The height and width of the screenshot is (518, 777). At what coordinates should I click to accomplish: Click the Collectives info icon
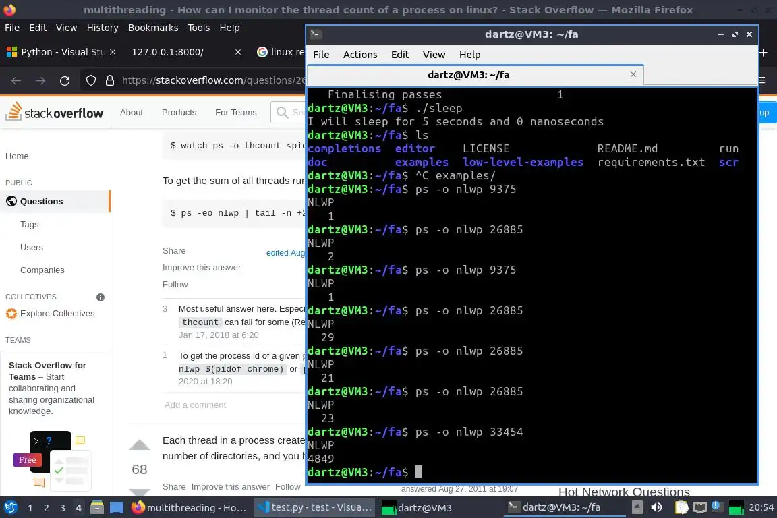point(100,297)
